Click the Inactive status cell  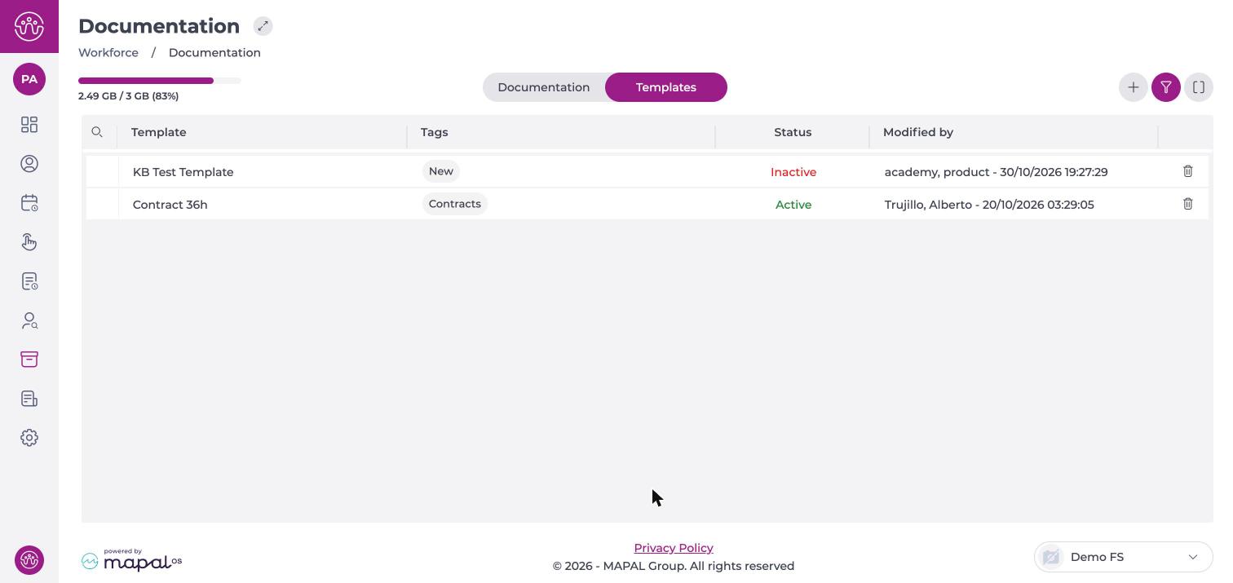click(x=793, y=172)
